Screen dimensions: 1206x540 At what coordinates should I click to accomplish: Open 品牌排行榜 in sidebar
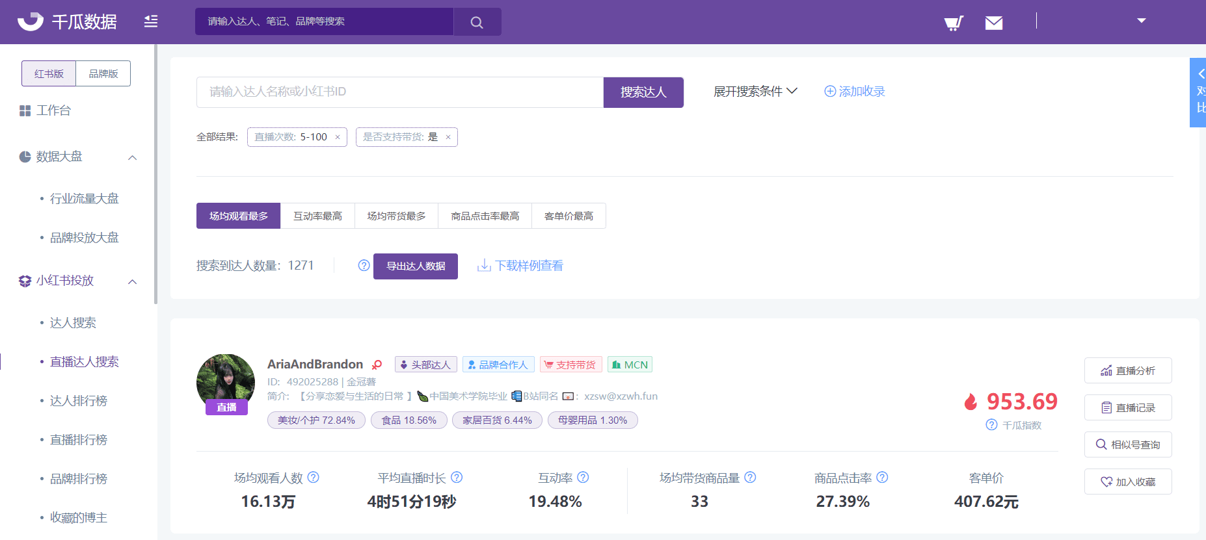point(79,478)
